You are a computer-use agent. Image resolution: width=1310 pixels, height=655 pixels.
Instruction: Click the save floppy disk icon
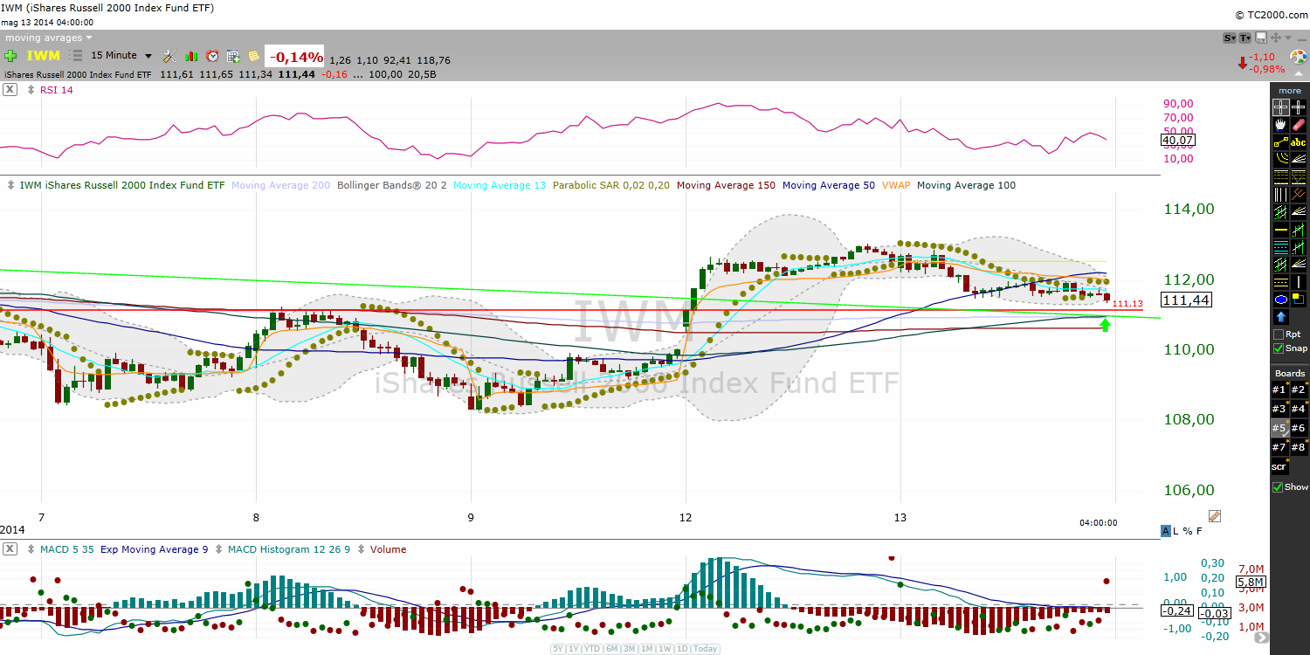(1260, 38)
